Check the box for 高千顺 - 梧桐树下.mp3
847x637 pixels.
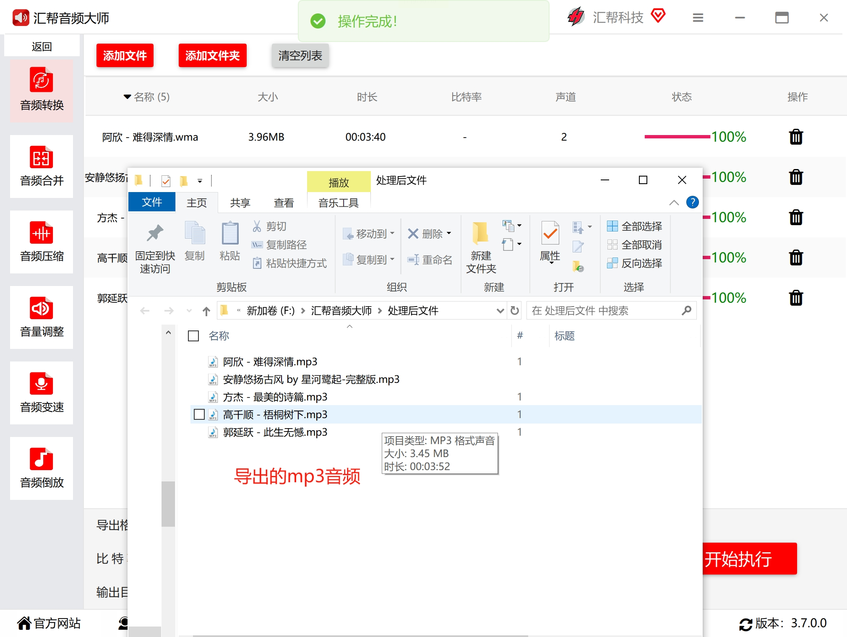[199, 414]
